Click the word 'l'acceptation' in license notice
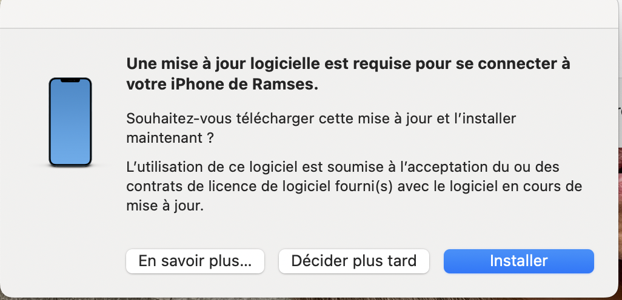This screenshot has height=300, width=622. [x=415, y=166]
